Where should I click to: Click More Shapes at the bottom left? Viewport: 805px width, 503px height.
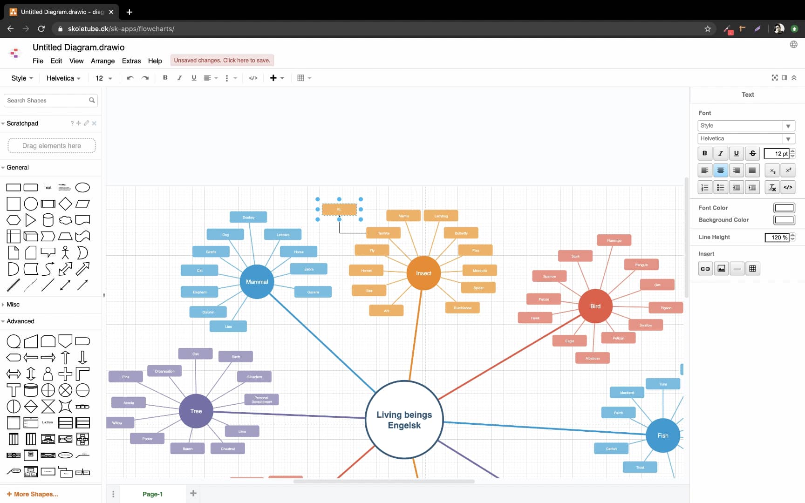(x=32, y=494)
